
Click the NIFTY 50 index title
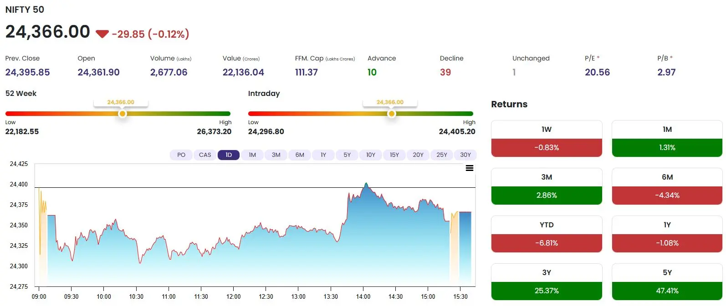tap(25, 10)
